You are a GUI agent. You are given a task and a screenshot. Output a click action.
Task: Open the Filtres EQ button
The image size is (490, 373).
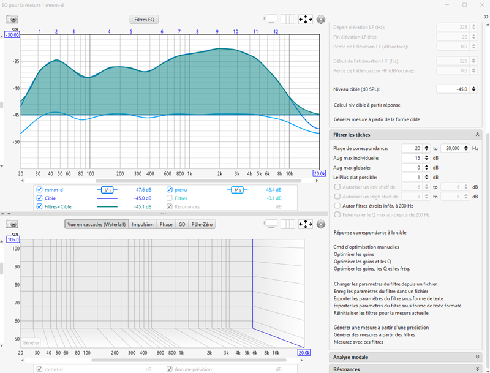(145, 20)
